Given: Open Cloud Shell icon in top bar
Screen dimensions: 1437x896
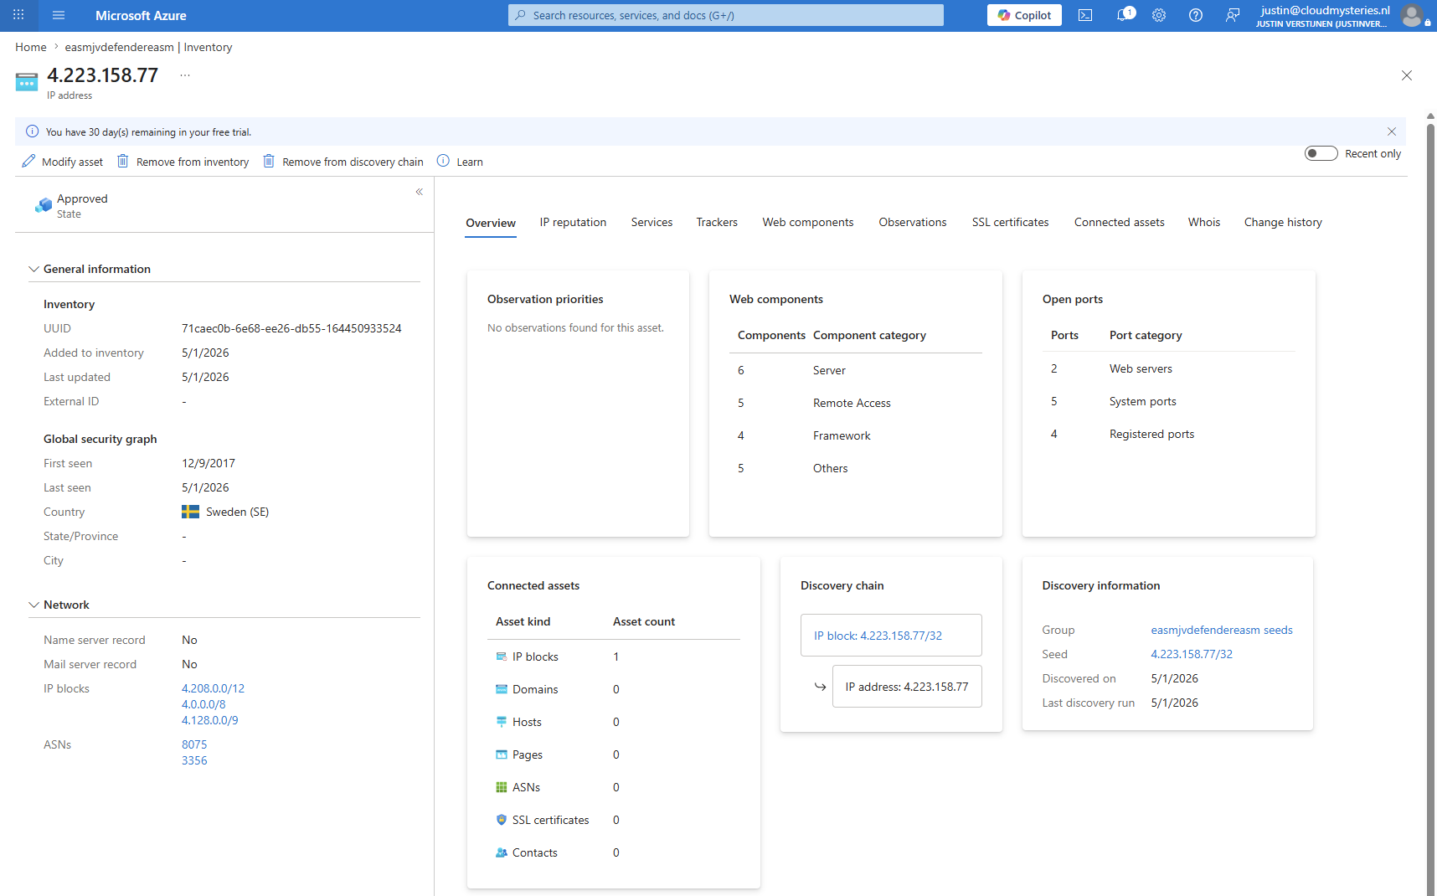Looking at the screenshot, I should click(x=1085, y=15).
